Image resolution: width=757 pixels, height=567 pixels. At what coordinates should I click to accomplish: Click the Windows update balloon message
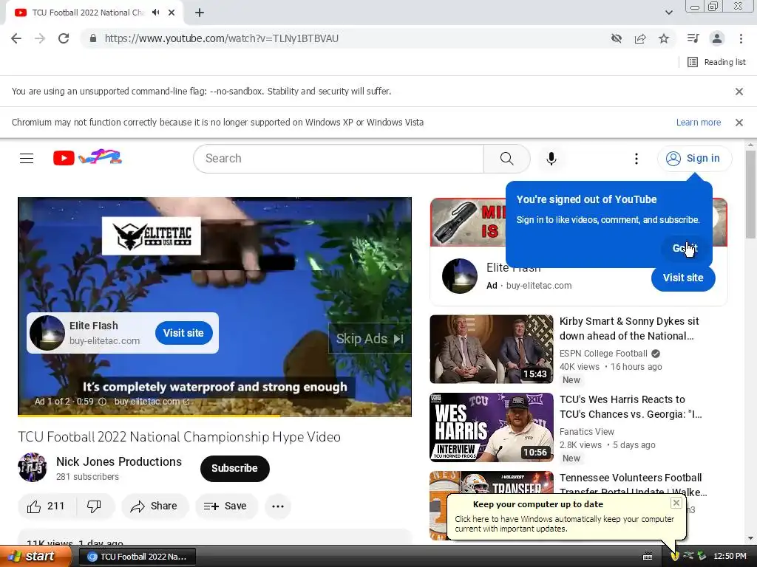564,523
